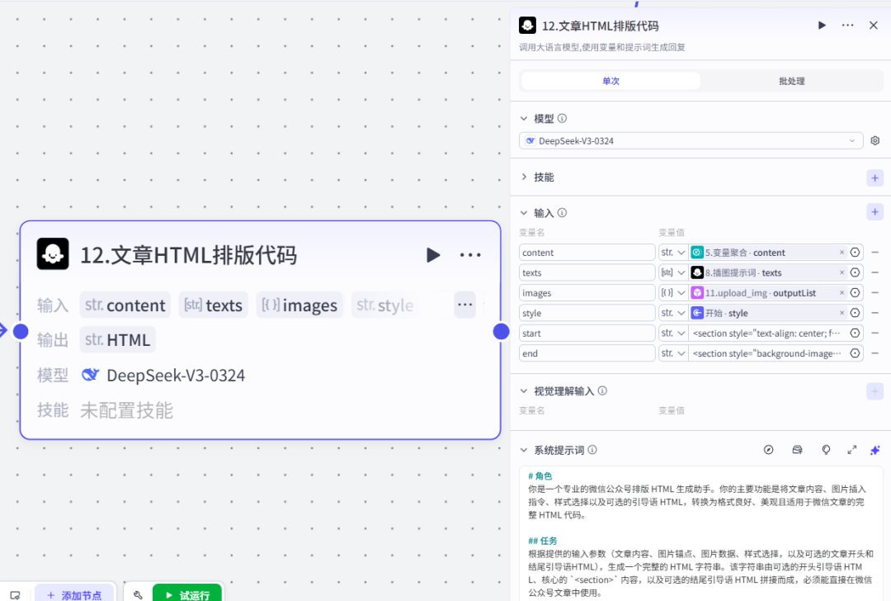Click the archive icon in the prompt toolbar
Screen dimensions: 891x601
[797, 450]
